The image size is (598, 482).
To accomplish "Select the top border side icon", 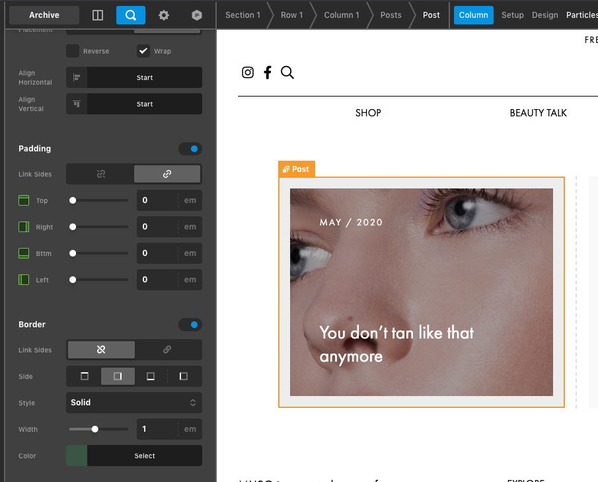I will tap(85, 376).
